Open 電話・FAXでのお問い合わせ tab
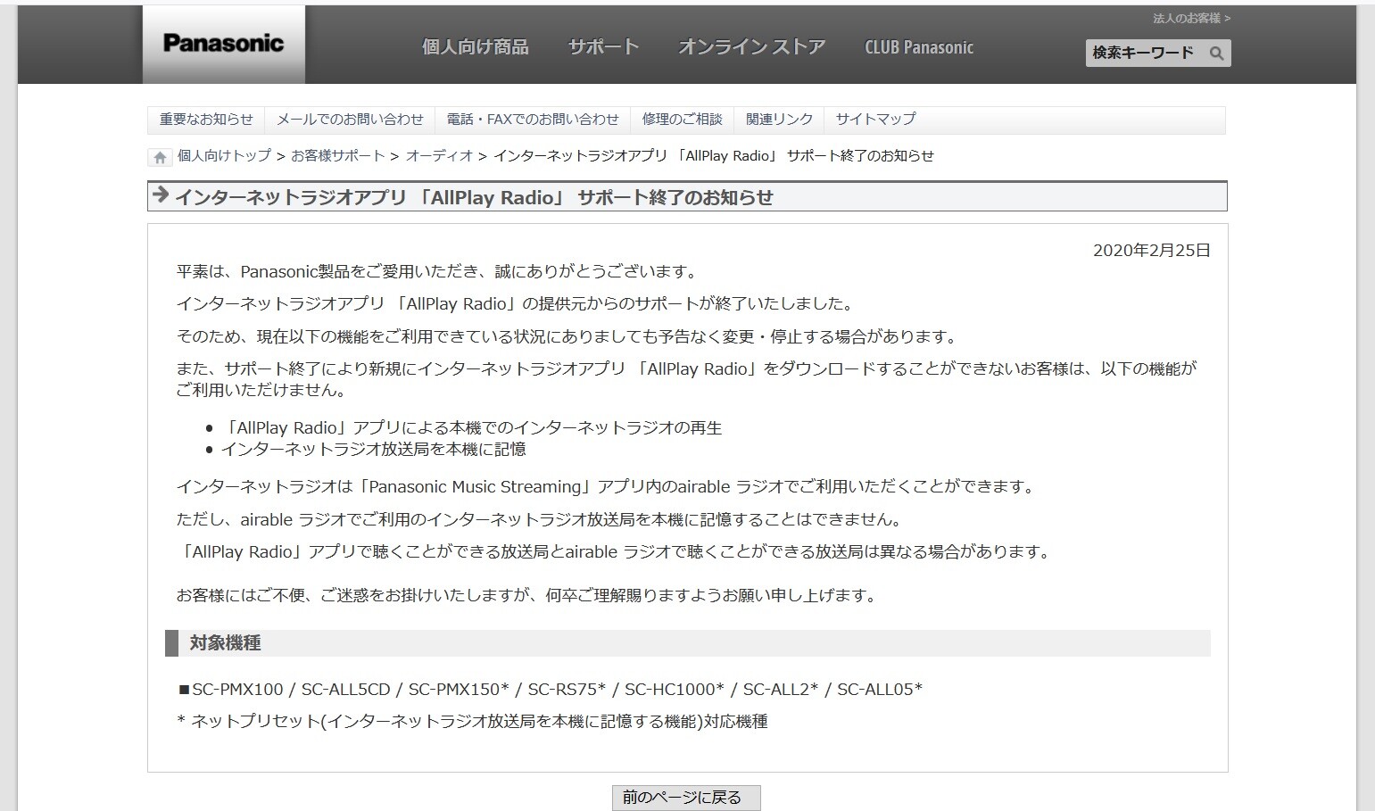This screenshot has height=811, width=1375. pos(533,120)
